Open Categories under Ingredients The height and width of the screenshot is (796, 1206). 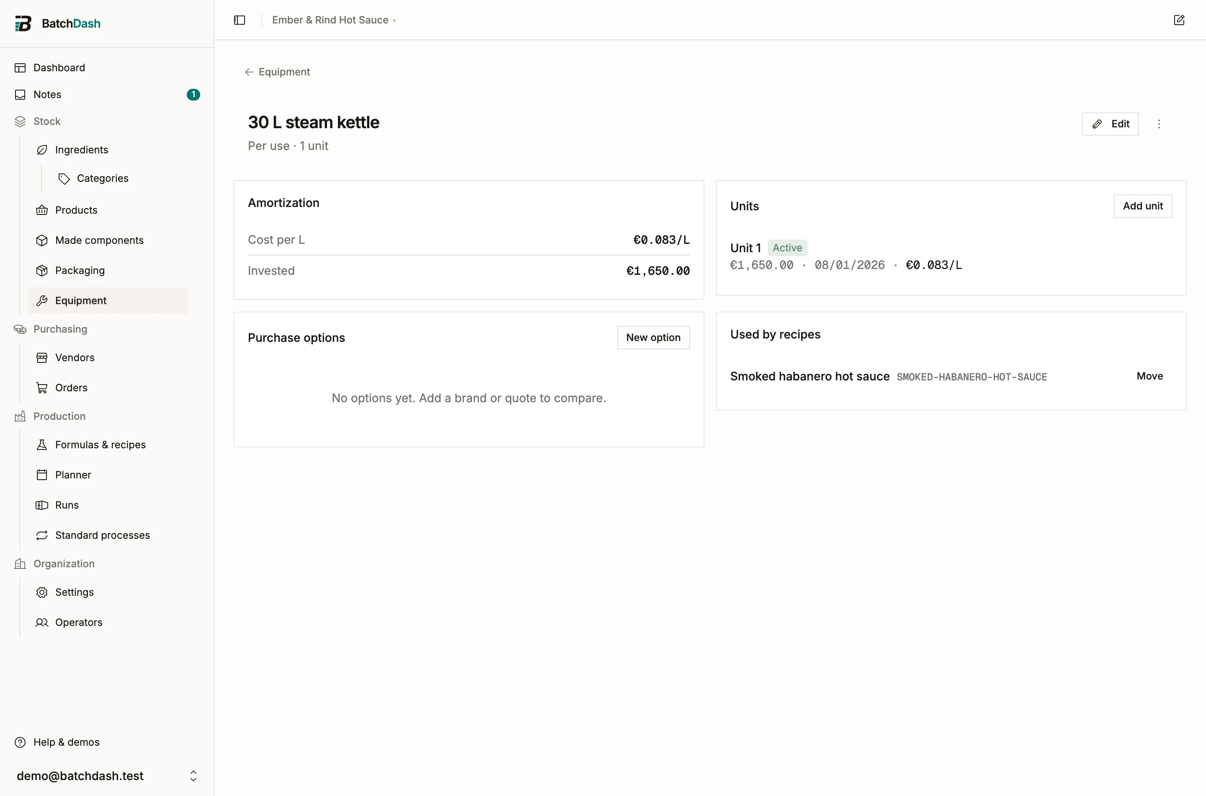click(119, 178)
